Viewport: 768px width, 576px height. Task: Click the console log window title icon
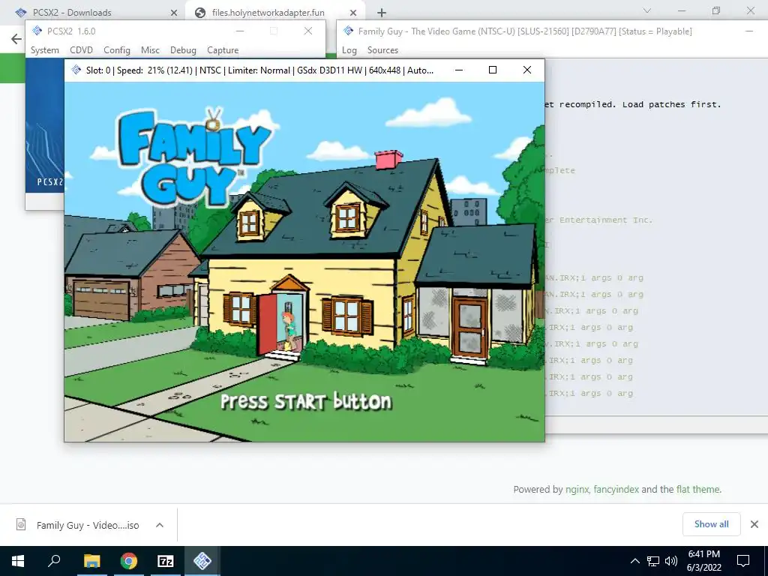(x=348, y=31)
